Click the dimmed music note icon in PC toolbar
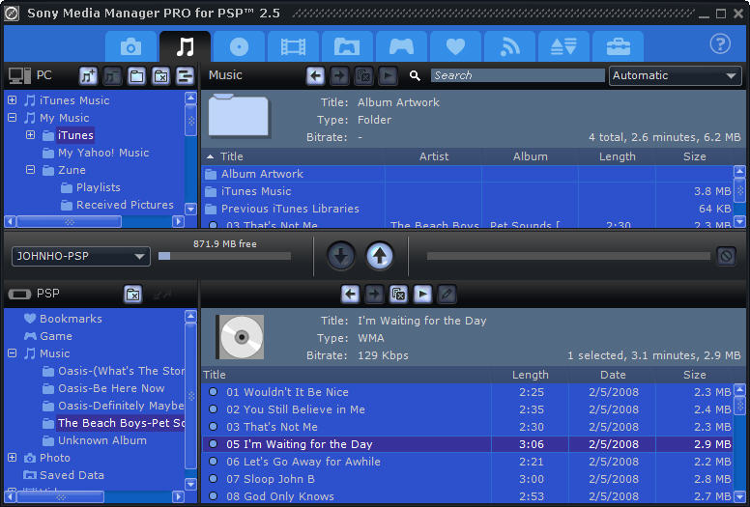The height and width of the screenshot is (507, 750). tap(112, 75)
